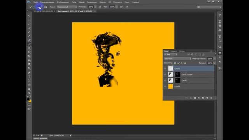Toggle lock image pixels brush icon

pyautogui.click(x=178, y=63)
